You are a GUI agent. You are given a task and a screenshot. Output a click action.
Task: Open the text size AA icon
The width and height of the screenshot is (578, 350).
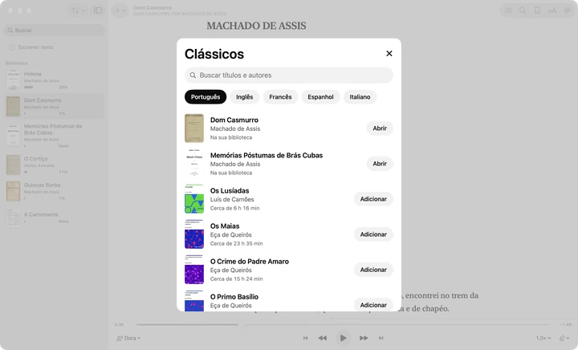552,10
